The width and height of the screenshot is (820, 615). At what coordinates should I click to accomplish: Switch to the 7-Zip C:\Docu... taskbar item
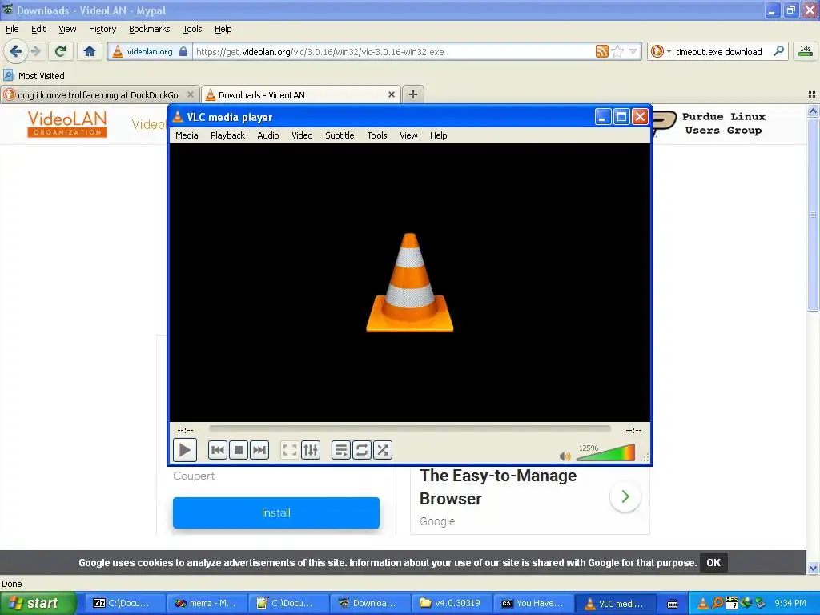(125, 603)
